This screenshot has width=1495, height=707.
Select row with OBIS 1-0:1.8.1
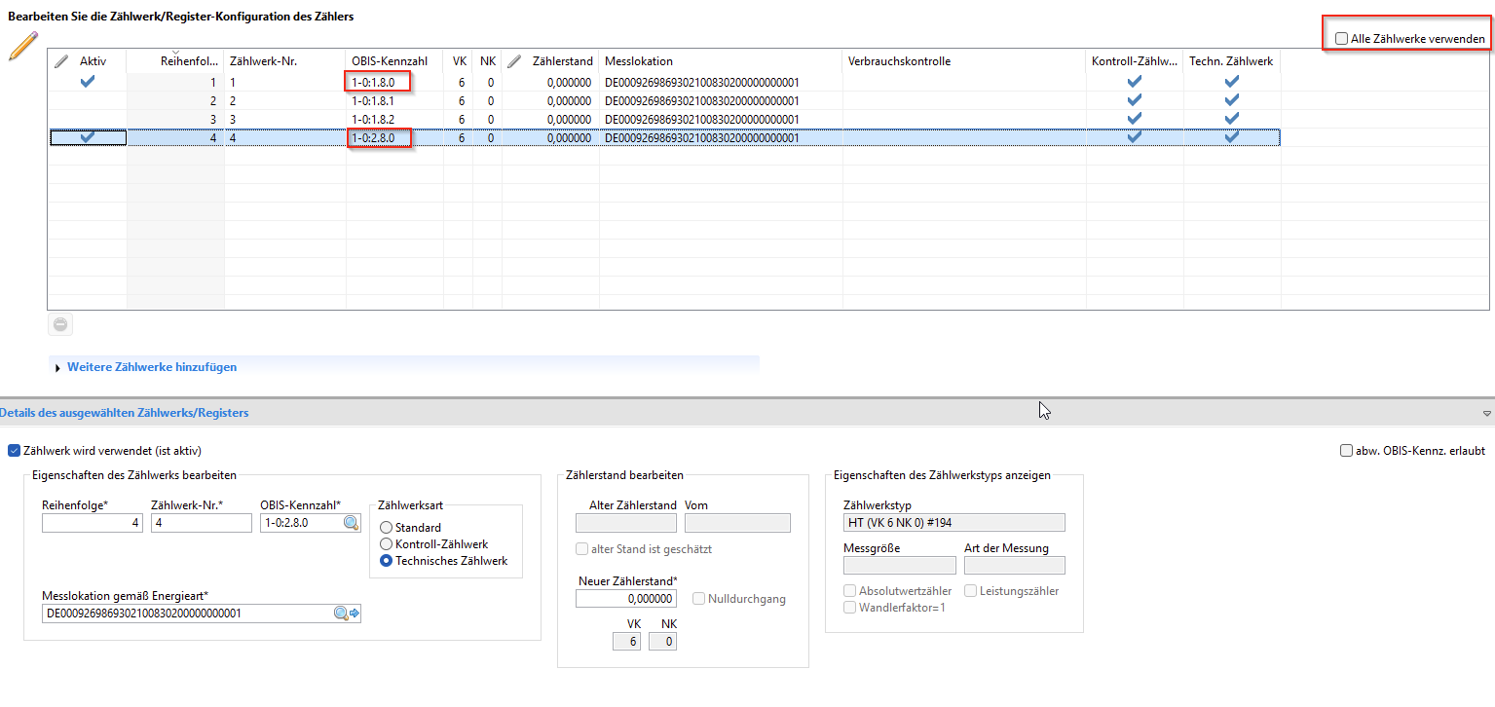(390, 100)
